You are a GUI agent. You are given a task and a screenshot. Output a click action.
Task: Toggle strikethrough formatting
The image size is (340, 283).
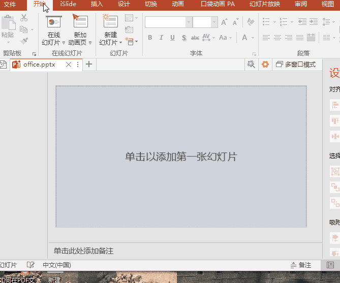pos(195,38)
